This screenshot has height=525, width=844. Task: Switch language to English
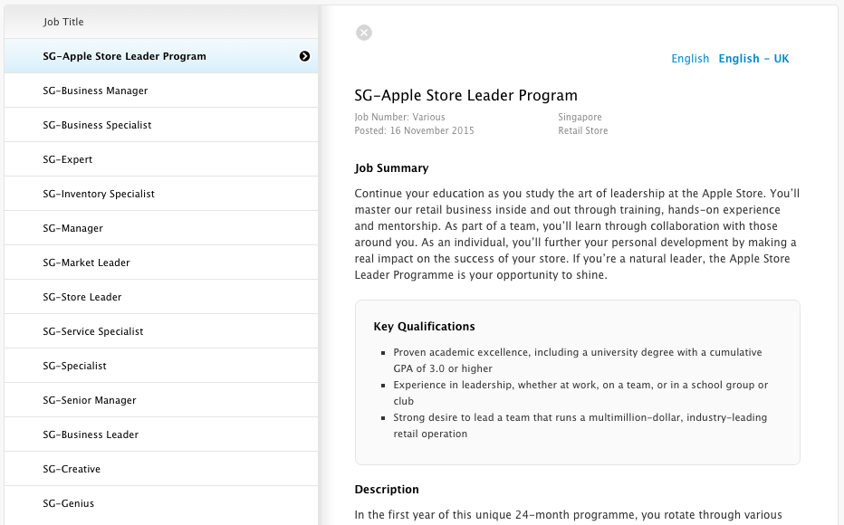[x=690, y=59]
